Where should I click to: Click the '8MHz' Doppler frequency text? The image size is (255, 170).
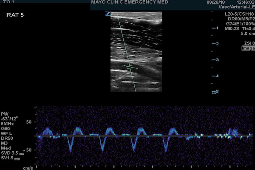[x=7, y=124]
